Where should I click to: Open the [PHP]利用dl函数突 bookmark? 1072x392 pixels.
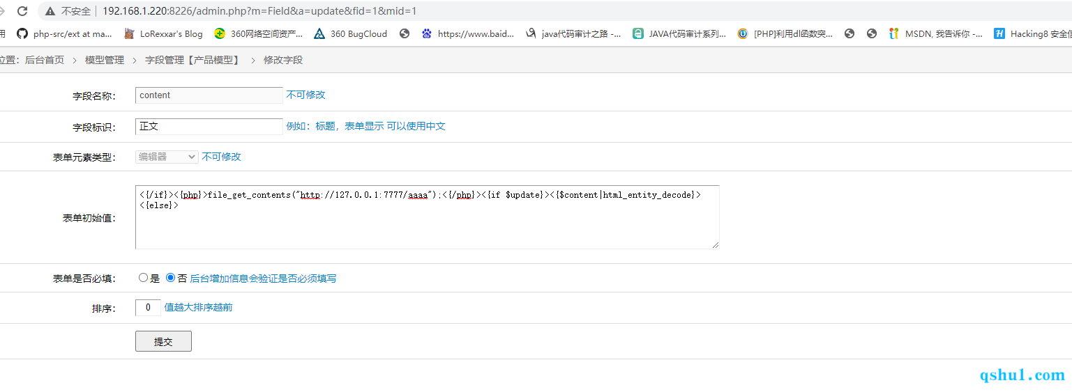[785, 33]
